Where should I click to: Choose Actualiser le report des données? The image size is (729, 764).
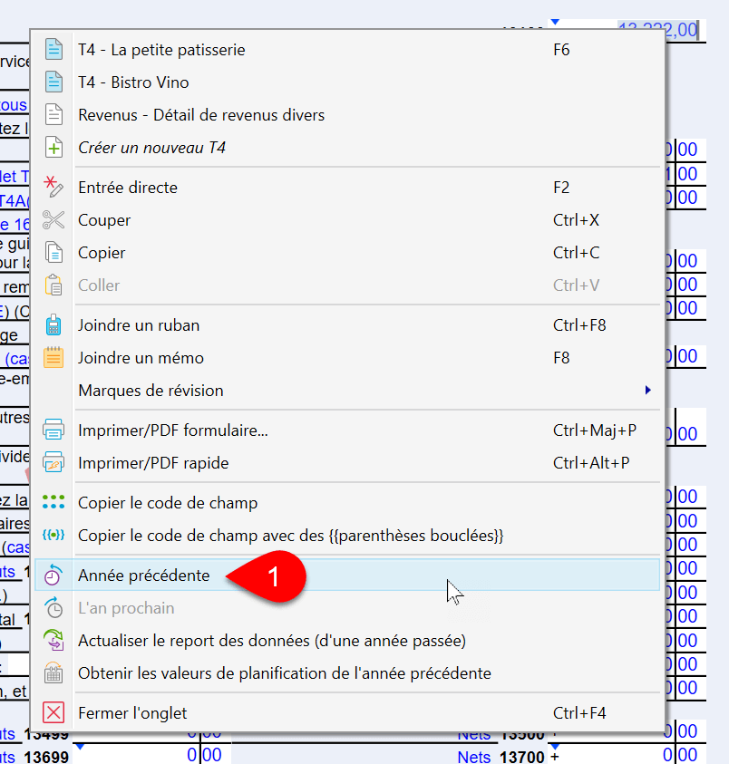pyautogui.click(x=346, y=641)
